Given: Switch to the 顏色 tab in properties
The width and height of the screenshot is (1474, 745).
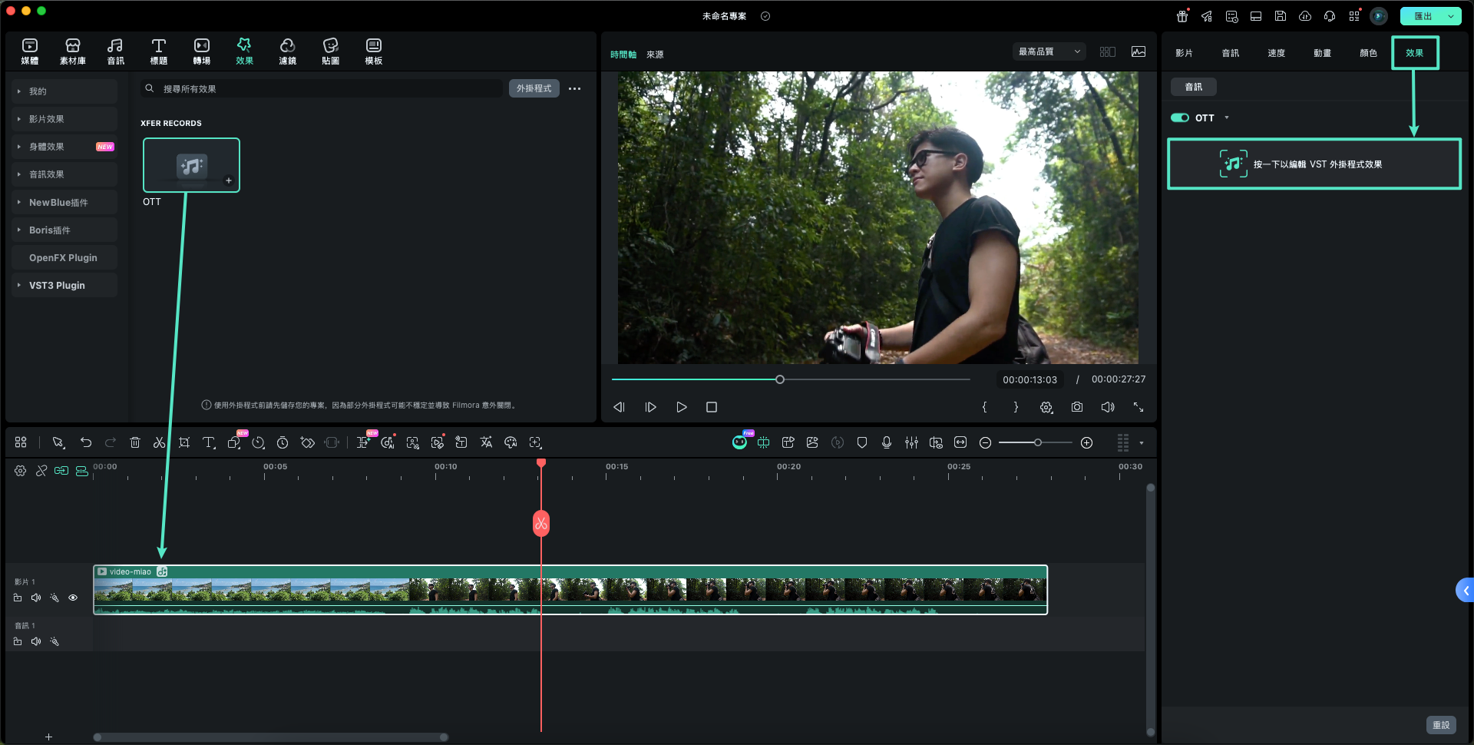Looking at the screenshot, I should coord(1368,53).
